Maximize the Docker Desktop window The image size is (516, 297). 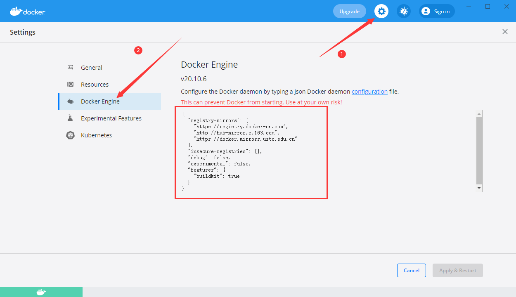[x=488, y=6]
